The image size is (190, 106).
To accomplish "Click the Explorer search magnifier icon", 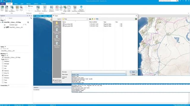I will pyautogui.click(x=31, y=18).
